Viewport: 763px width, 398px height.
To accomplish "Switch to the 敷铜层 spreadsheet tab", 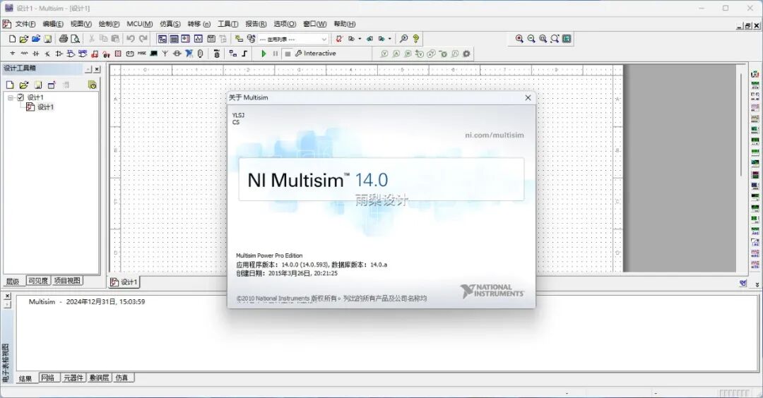I will click(100, 378).
